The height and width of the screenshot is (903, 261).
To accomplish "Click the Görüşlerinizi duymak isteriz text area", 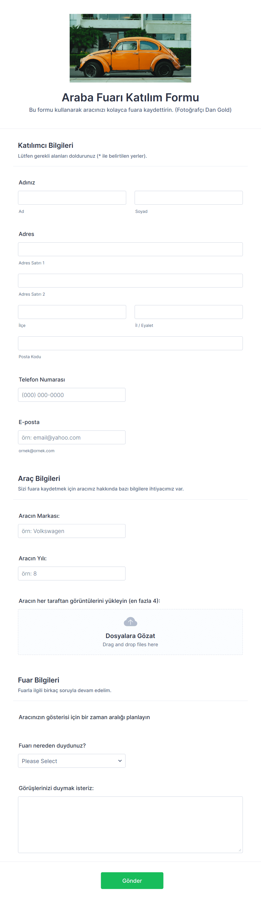I will click(x=130, y=824).
